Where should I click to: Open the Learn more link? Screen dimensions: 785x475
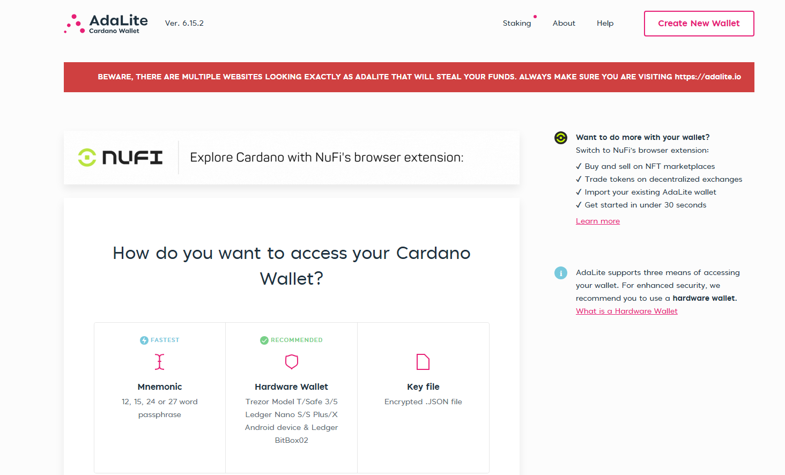(x=597, y=220)
